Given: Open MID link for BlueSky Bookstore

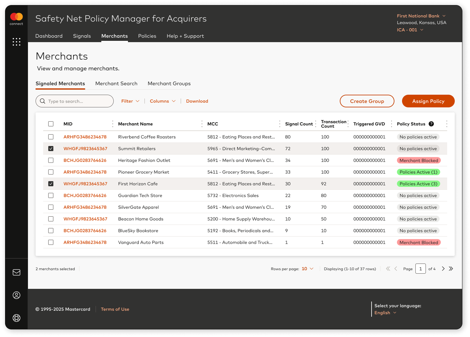Looking at the screenshot, I should (85, 231).
